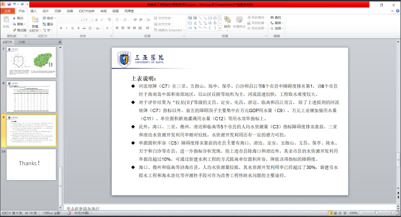
Task: Toggle Underline text formatting
Action: click(72, 28)
